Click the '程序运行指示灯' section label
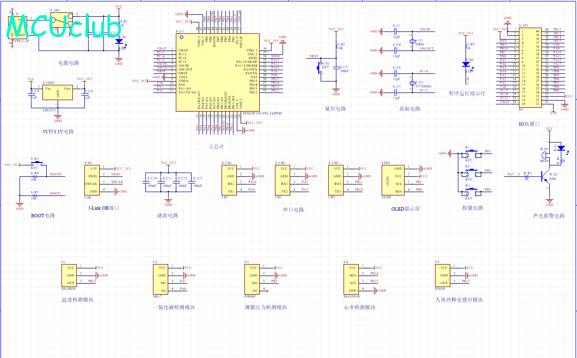The height and width of the screenshot is (358, 577). pos(467,93)
